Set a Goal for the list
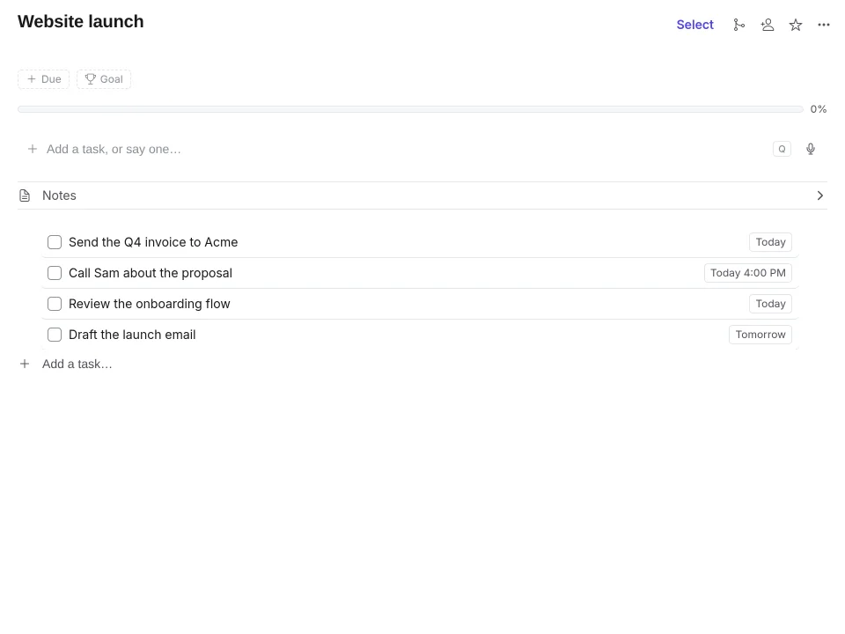 [x=104, y=79]
